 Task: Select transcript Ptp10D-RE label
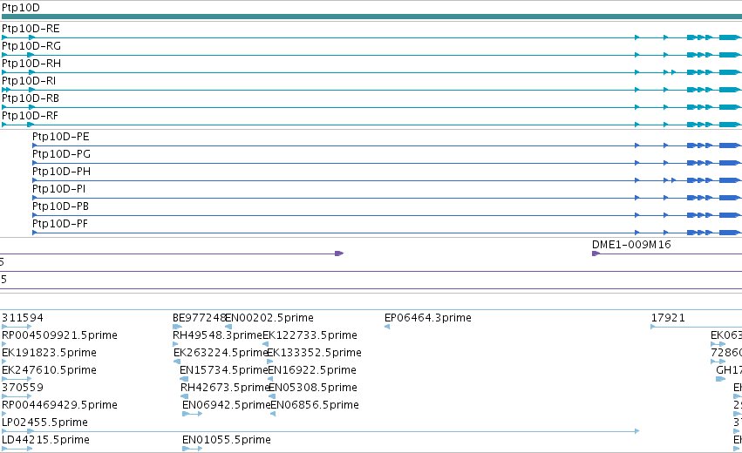pyautogui.click(x=31, y=29)
